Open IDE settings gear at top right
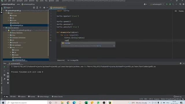 coord(184,4)
